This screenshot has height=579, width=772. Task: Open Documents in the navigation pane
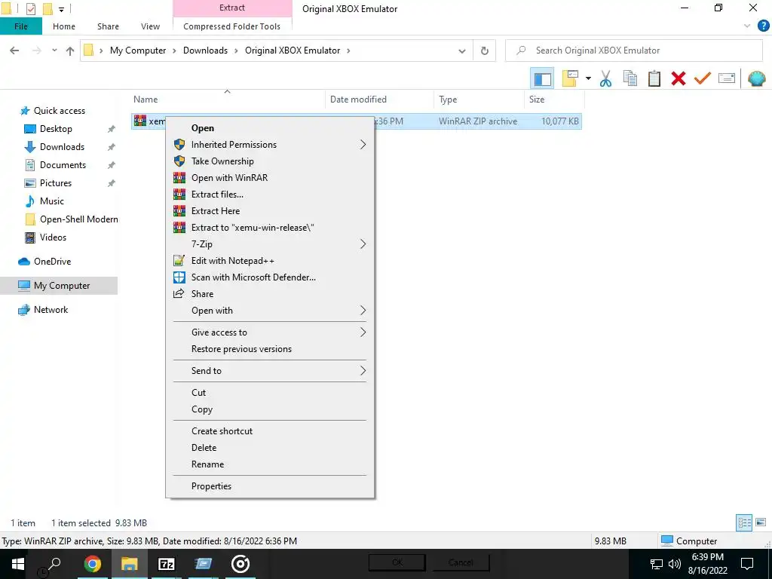[63, 165]
